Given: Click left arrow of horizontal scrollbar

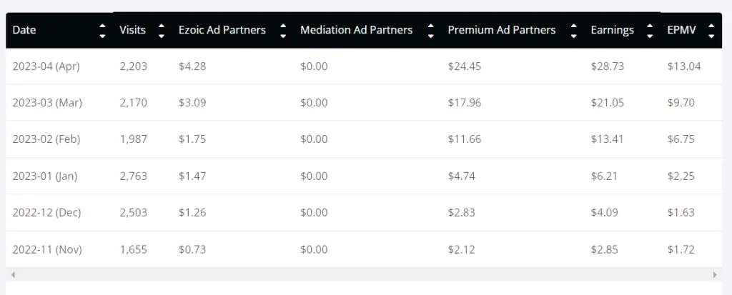Looking at the screenshot, I should [13, 275].
